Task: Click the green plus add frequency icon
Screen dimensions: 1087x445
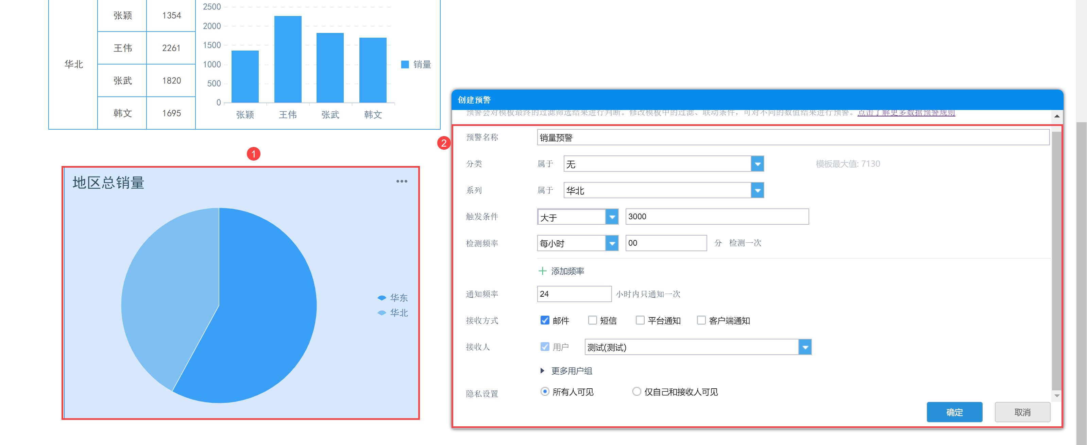Action: pyautogui.click(x=542, y=271)
